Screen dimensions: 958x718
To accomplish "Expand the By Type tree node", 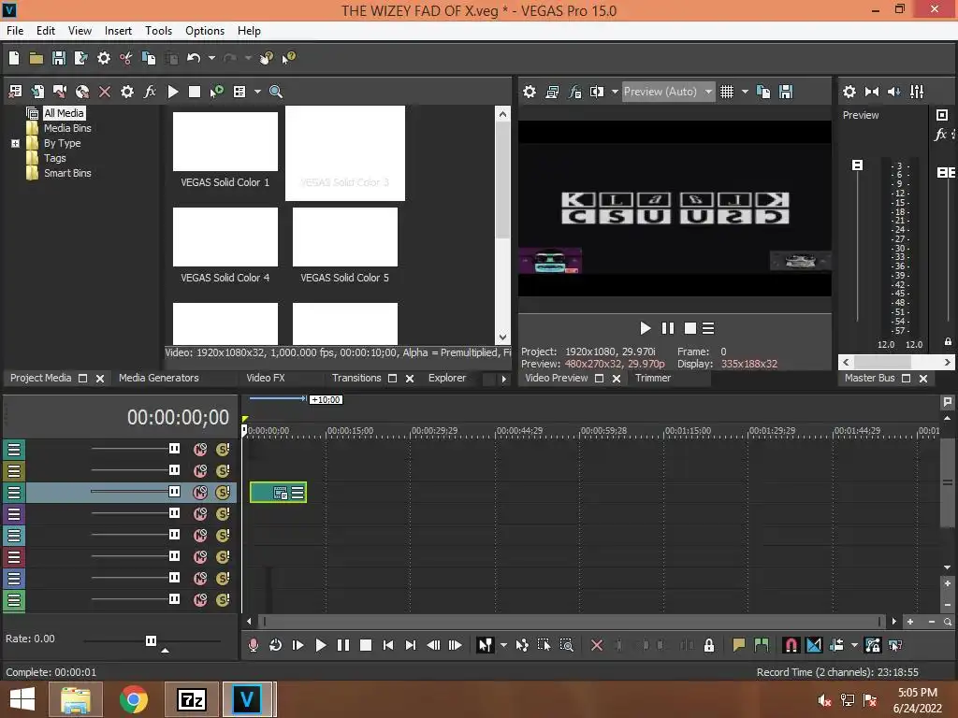I will (x=15, y=143).
